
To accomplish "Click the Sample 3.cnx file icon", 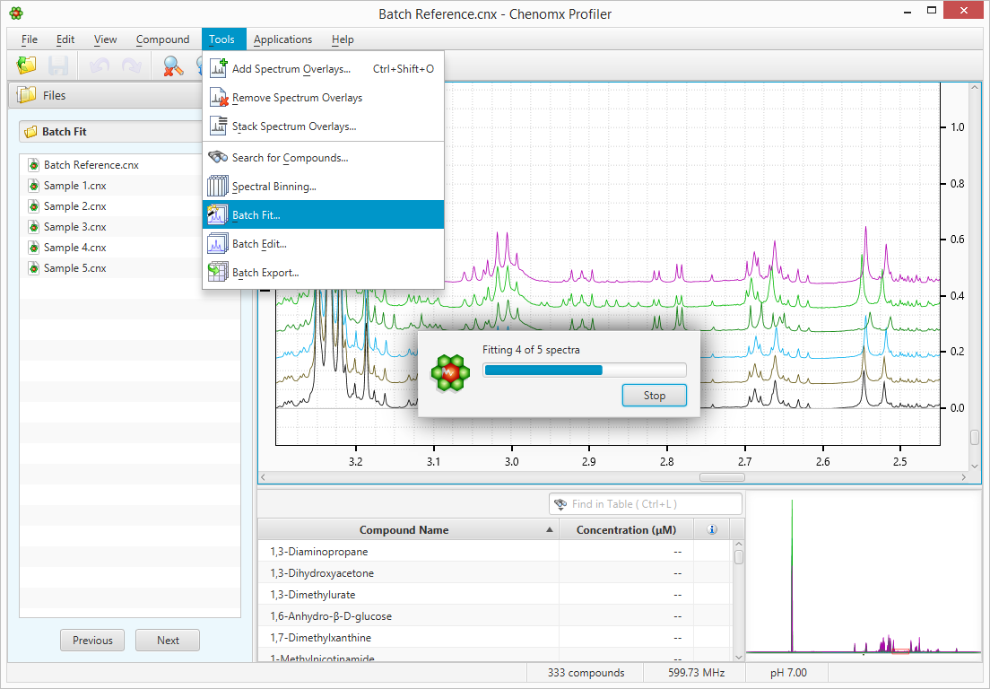I will coord(33,227).
